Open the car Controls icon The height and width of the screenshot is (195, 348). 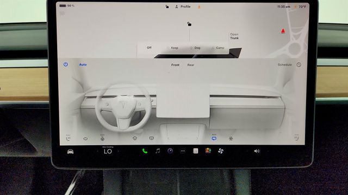[x=70, y=152]
